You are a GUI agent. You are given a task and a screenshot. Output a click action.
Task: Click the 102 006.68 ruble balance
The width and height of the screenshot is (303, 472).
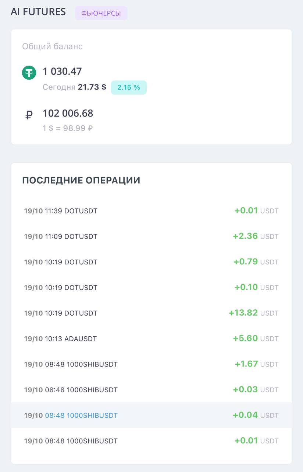68,113
